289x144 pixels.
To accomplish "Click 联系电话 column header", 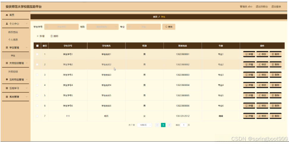I will 183,46.
